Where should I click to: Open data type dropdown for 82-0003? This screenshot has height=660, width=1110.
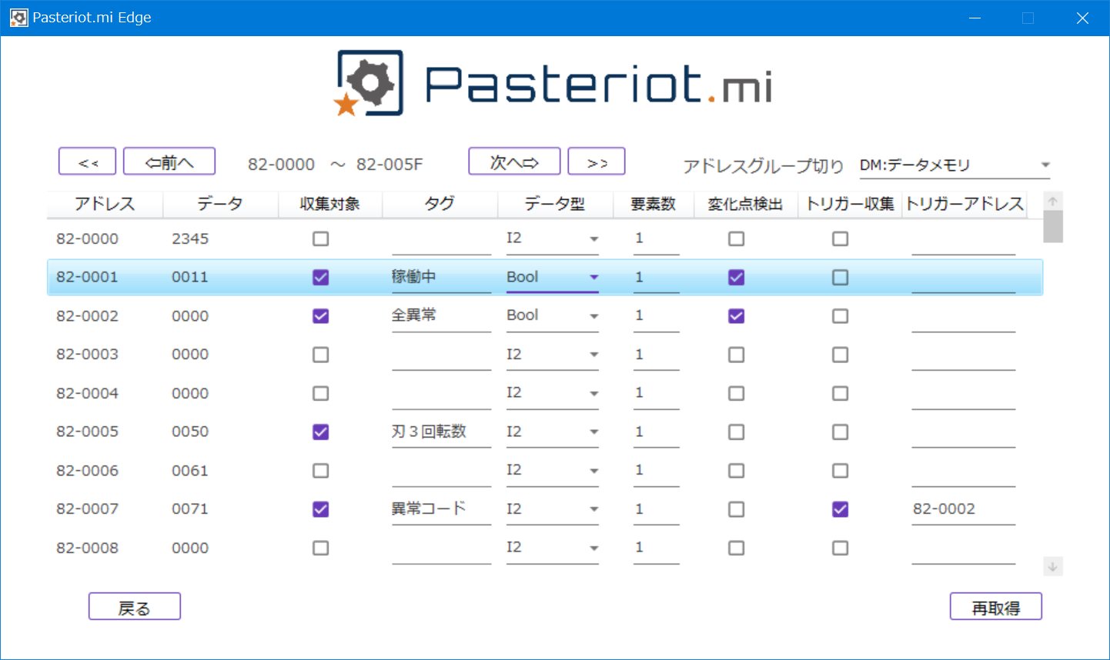pyautogui.click(x=553, y=355)
